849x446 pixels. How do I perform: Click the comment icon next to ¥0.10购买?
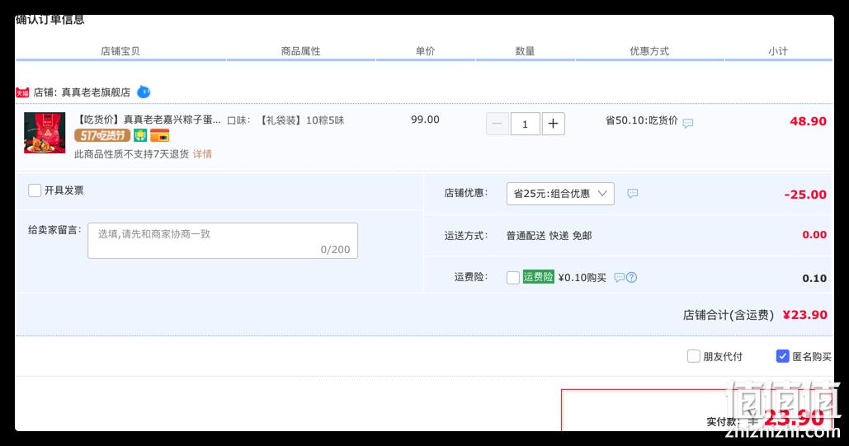[620, 278]
